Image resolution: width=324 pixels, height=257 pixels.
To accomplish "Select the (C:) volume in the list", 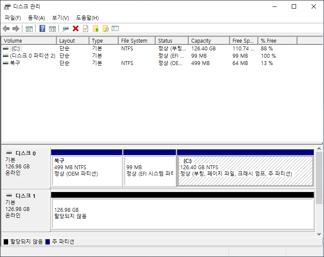I will click(x=16, y=48).
